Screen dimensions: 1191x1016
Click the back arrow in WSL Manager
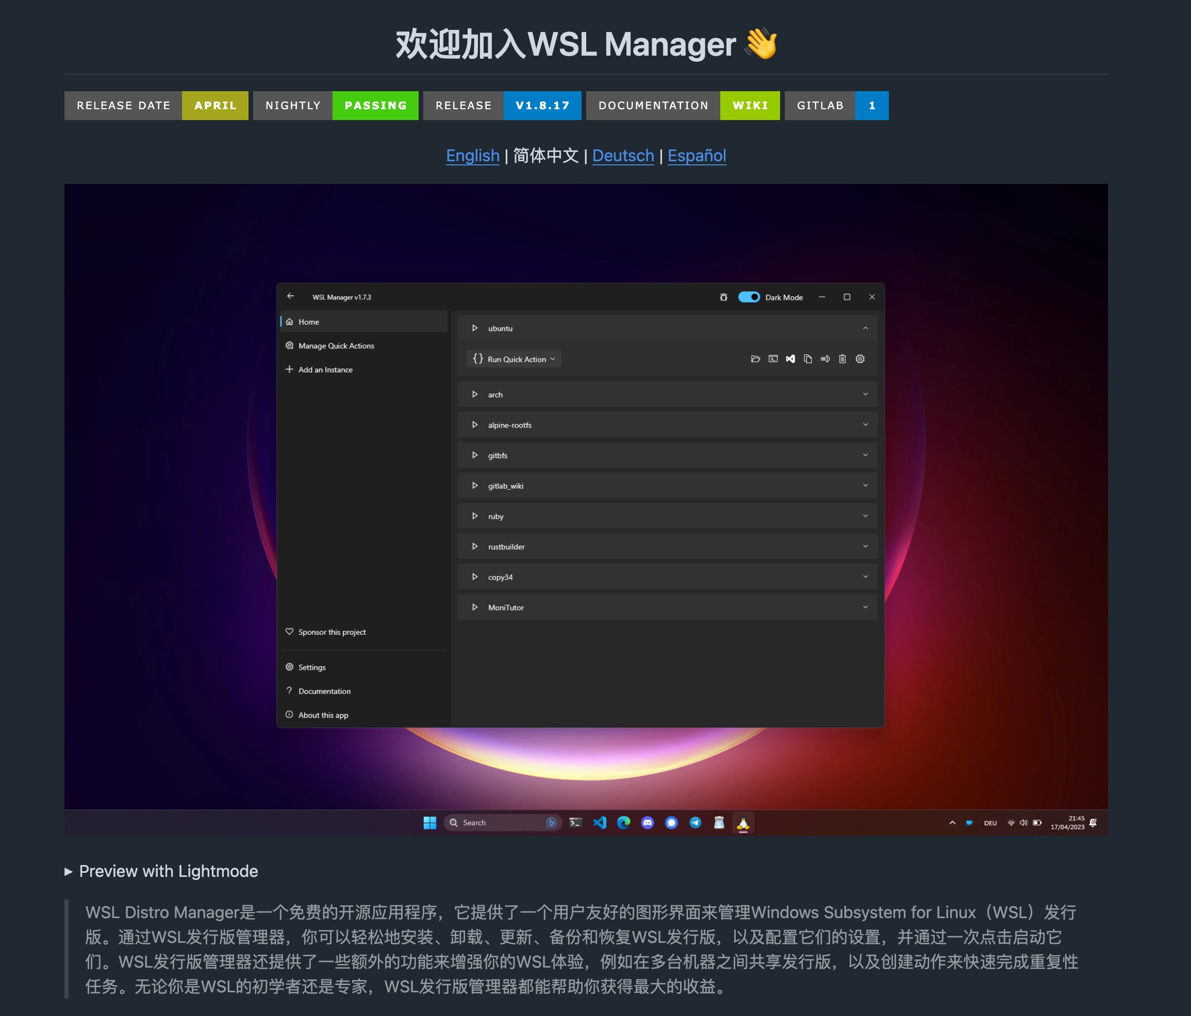pyautogui.click(x=290, y=296)
